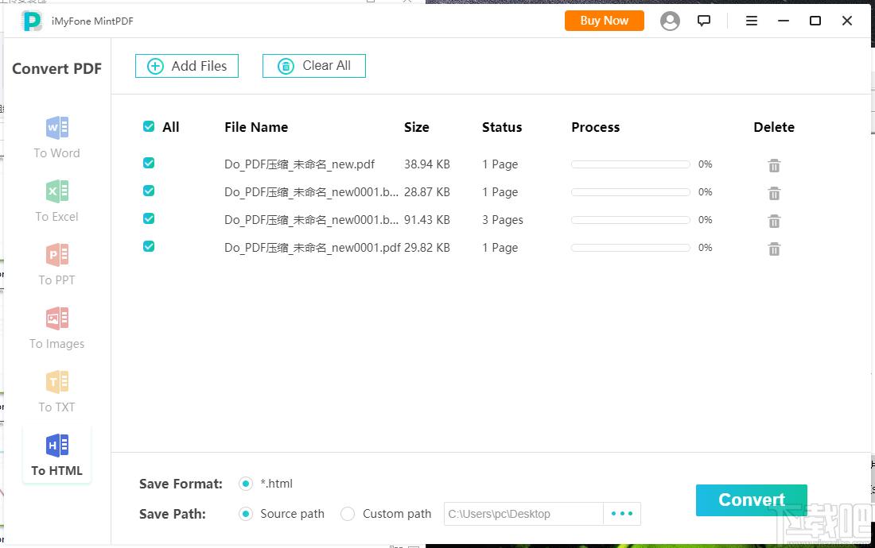The height and width of the screenshot is (548, 875).
Task: Select the To TXT conversion icon
Action: tap(57, 381)
